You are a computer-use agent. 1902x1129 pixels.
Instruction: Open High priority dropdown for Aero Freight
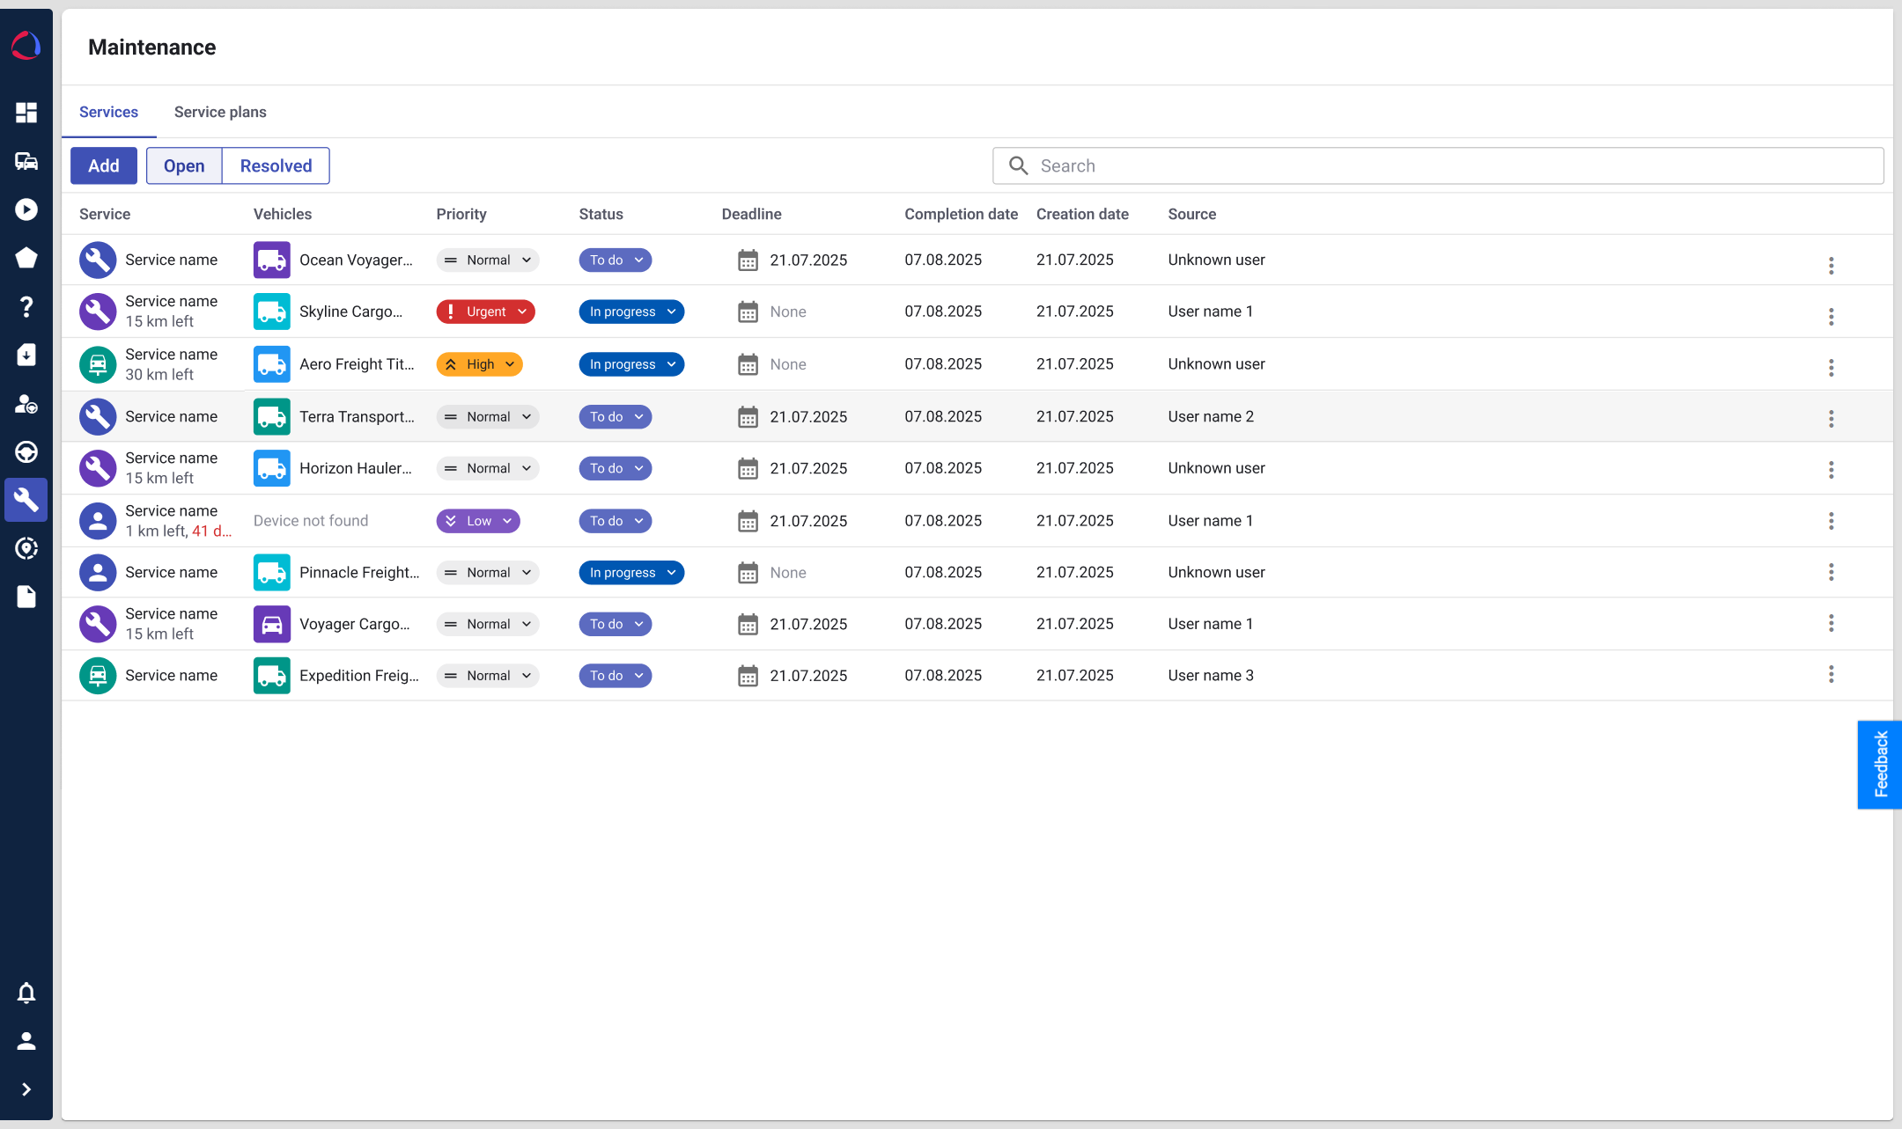coord(479,364)
